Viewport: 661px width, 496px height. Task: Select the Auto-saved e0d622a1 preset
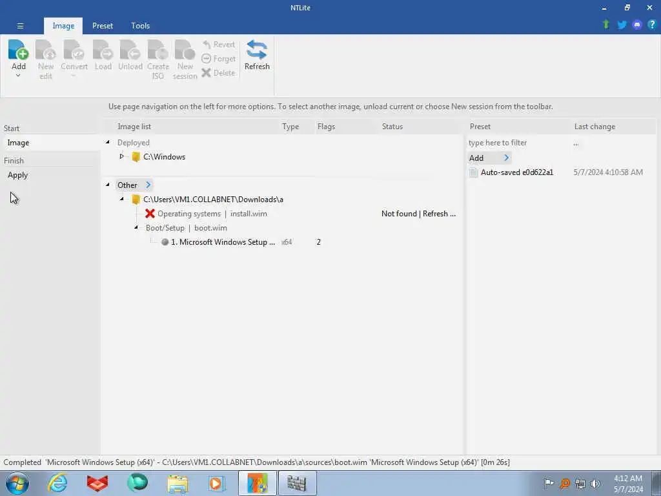click(x=517, y=172)
